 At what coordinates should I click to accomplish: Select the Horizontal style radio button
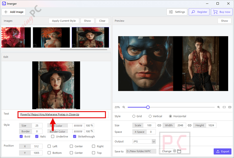(x=171, y=116)
